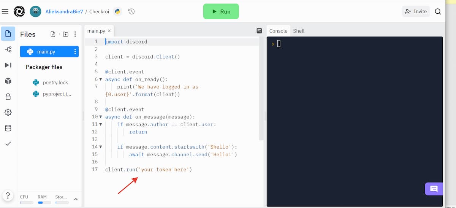
Task: Open the debugger sidebar icon
Action: point(8,65)
